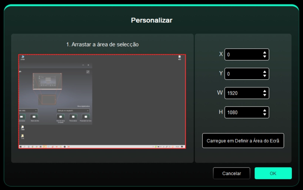Increase the X value with up arrow
Screen dimensions: 303x190
coord(265,53)
